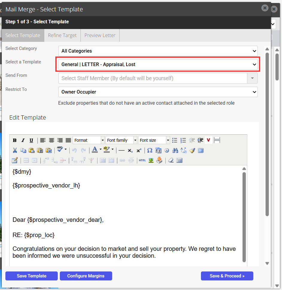
Task: Click the Configure Margins button
Action: pyautogui.click(x=86, y=276)
